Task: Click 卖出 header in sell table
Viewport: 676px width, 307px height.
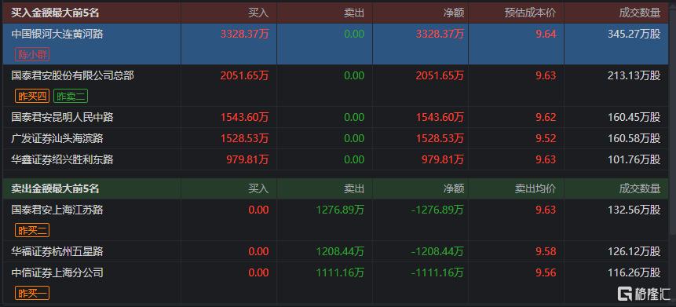Action: [x=354, y=188]
